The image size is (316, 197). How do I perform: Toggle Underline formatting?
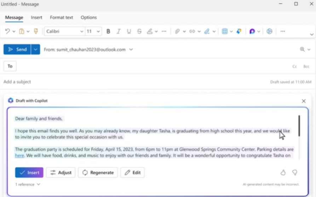point(129,31)
